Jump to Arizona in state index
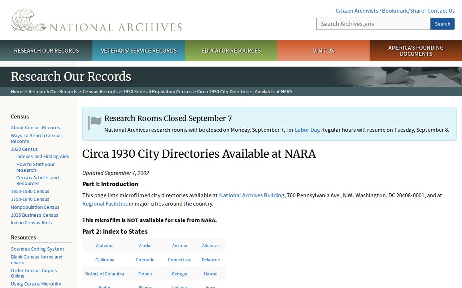 (179, 246)
